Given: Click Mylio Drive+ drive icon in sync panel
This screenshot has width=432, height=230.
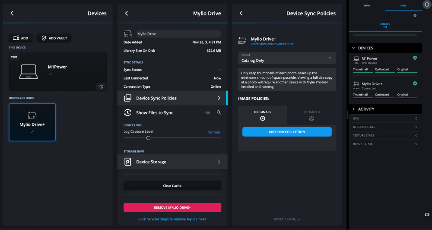Looking at the screenshot, I should 356,84.
